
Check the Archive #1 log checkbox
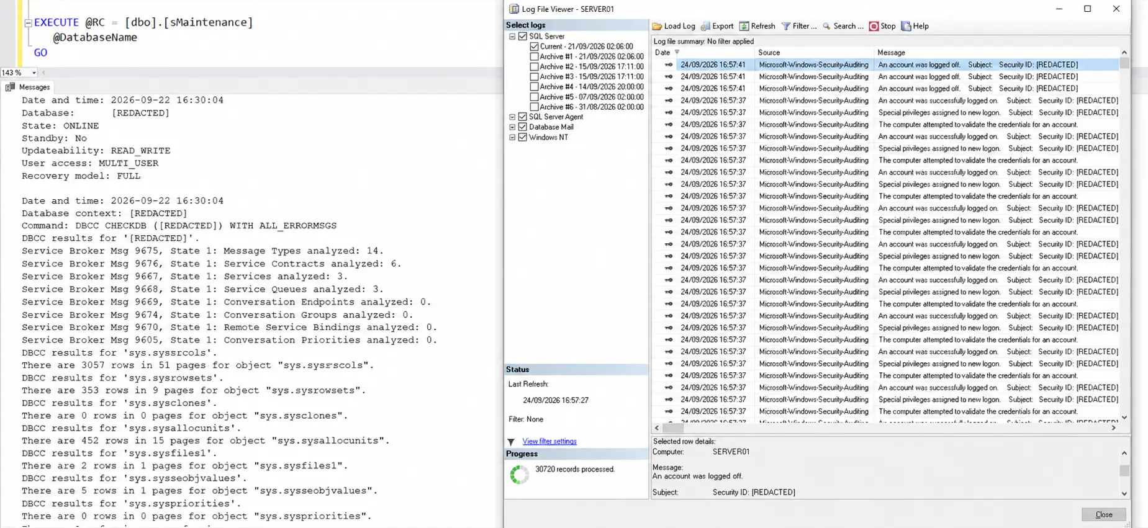[534, 56]
